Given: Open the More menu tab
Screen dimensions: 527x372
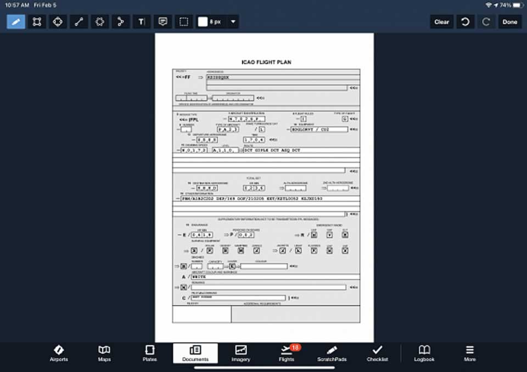Looking at the screenshot, I should (x=470, y=353).
